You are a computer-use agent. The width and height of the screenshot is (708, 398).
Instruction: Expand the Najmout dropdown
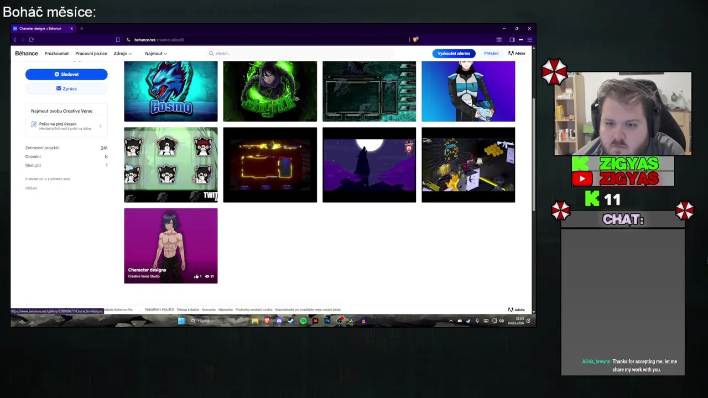(156, 54)
